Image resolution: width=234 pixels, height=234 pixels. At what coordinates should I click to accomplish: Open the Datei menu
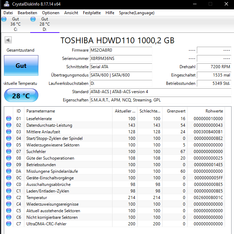click(8, 13)
